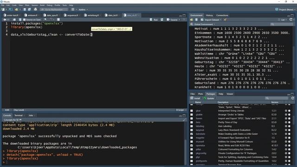
Task: Click the Packages search field
Action: click(277, 98)
